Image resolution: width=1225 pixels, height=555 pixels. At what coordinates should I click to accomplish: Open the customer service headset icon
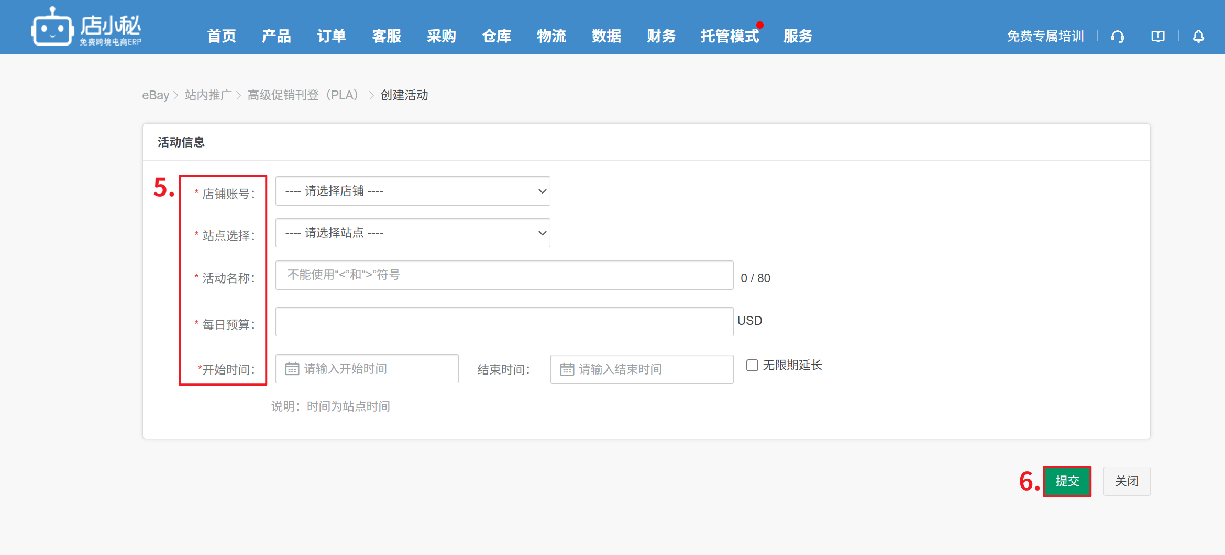point(1117,37)
